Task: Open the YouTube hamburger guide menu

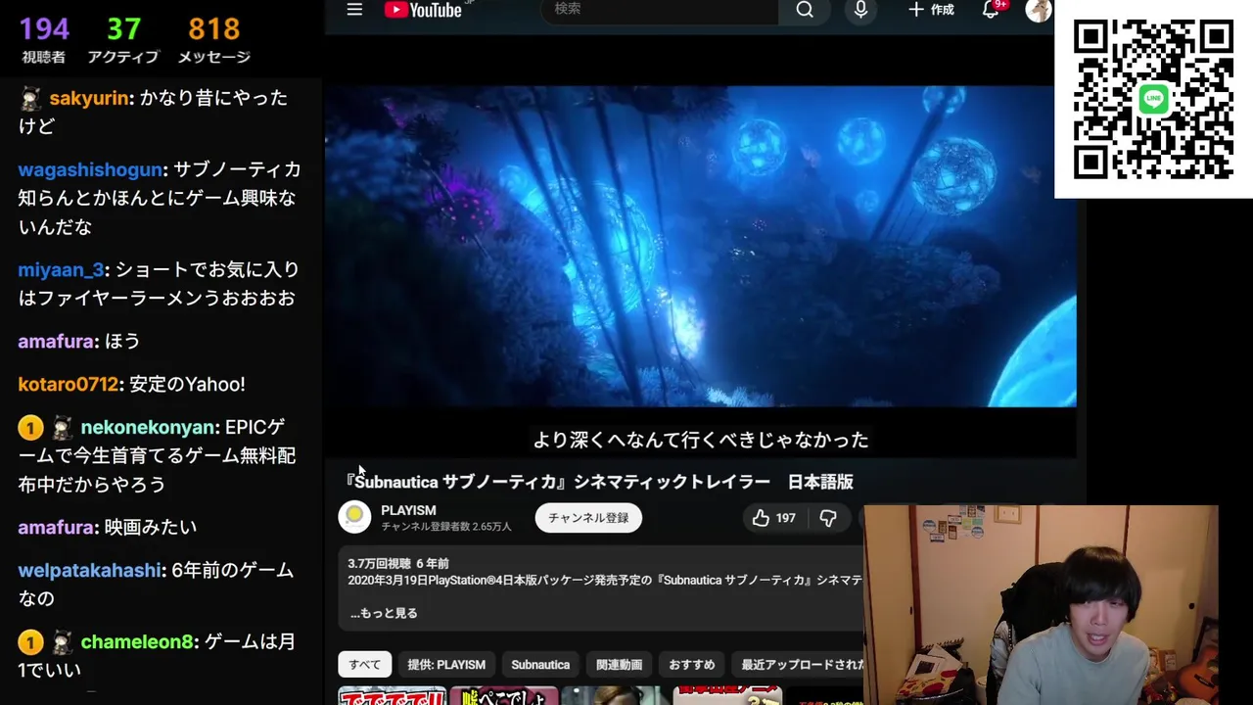Action: tap(354, 10)
